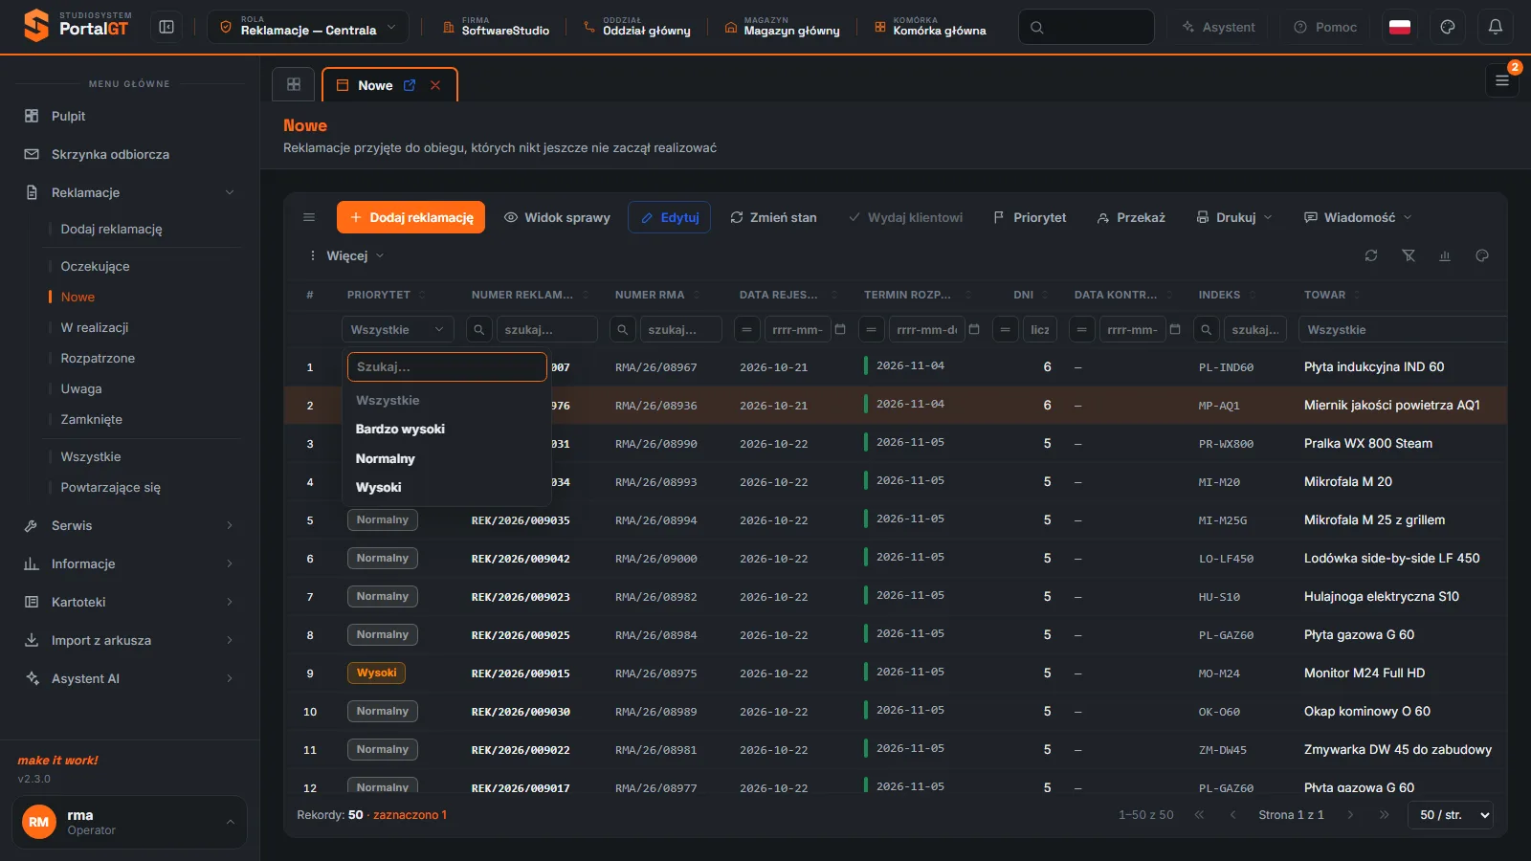Open role dropdown Reklamacje — Centrala
The height and width of the screenshot is (861, 1531).
pyautogui.click(x=308, y=27)
